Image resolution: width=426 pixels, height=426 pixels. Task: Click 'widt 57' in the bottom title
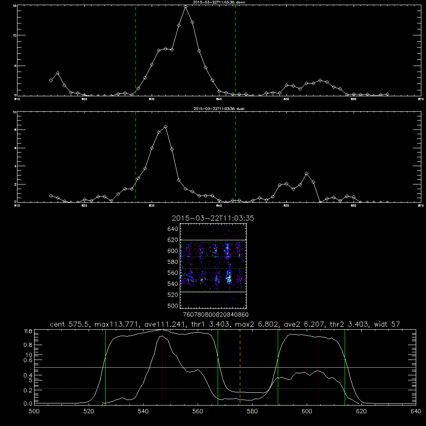pyautogui.click(x=387, y=324)
